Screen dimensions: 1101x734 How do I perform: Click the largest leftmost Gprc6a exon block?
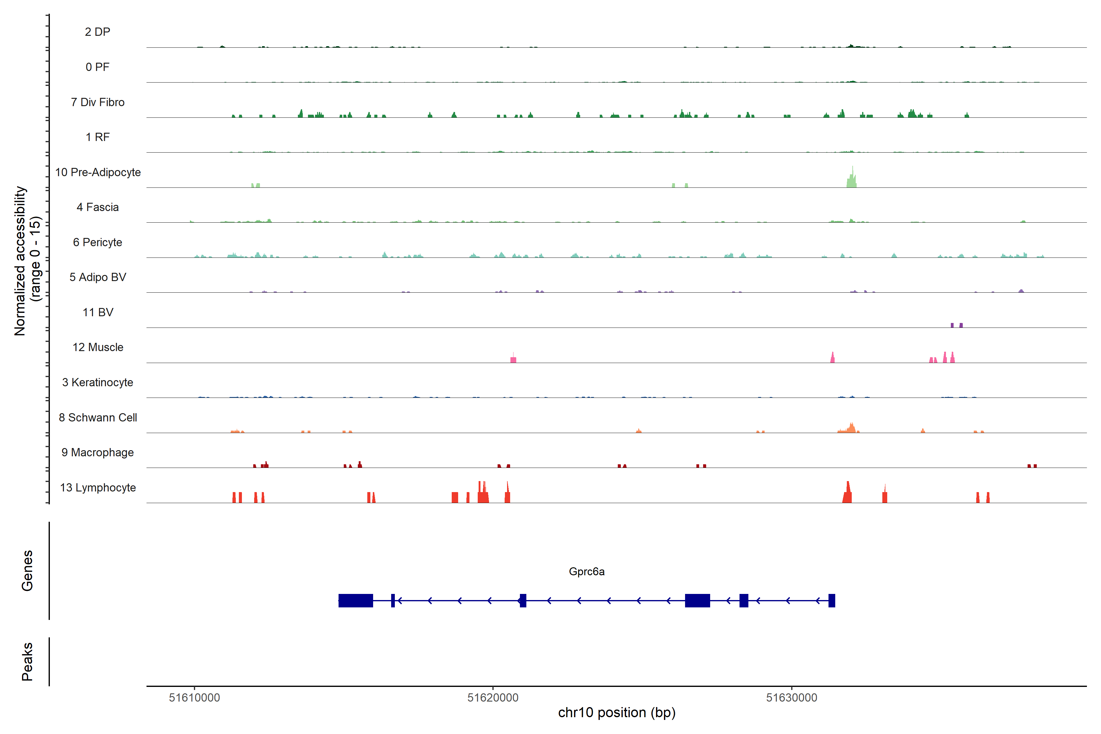pyautogui.click(x=356, y=601)
